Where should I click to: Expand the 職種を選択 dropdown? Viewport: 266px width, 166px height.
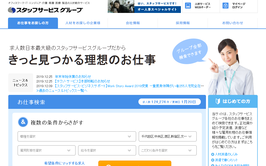77,137
